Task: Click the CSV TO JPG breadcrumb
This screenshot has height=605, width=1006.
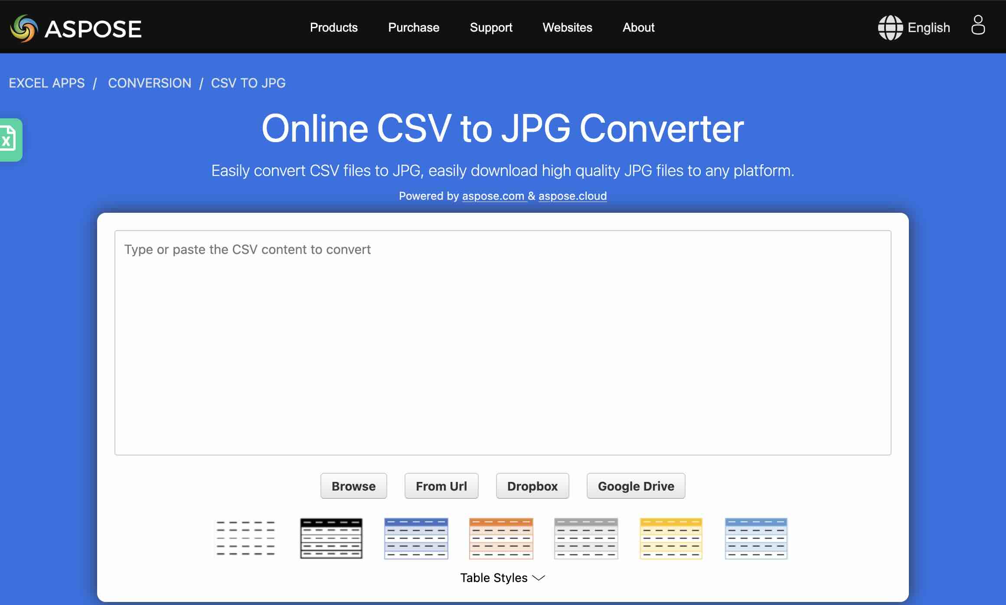Action: click(248, 83)
